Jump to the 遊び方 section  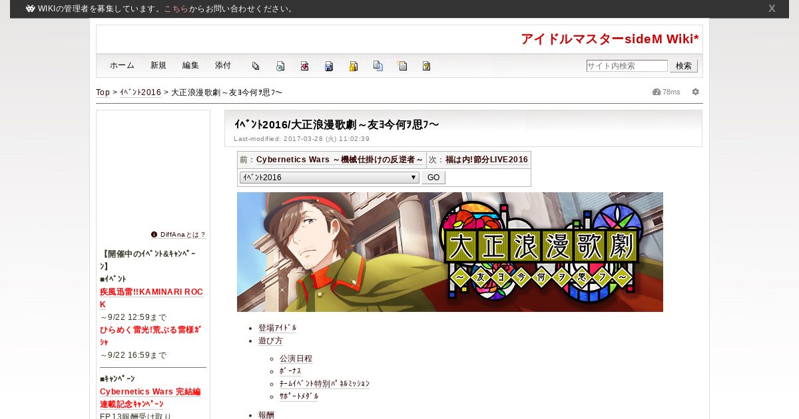point(270,341)
